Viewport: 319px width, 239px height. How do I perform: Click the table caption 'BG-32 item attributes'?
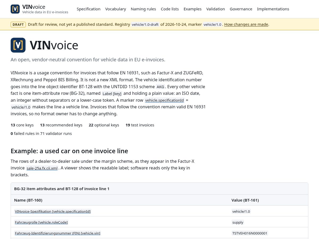pos(62,189)
